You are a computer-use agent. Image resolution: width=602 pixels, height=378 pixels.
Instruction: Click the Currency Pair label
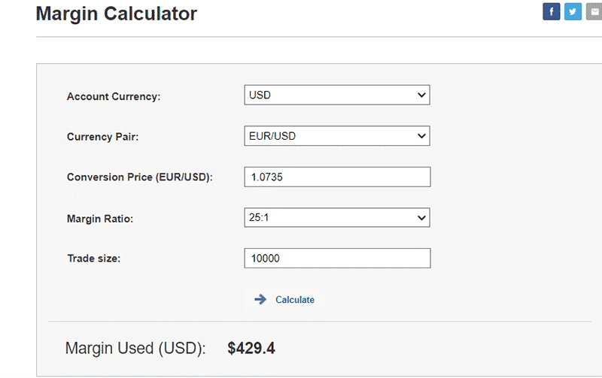102,137
